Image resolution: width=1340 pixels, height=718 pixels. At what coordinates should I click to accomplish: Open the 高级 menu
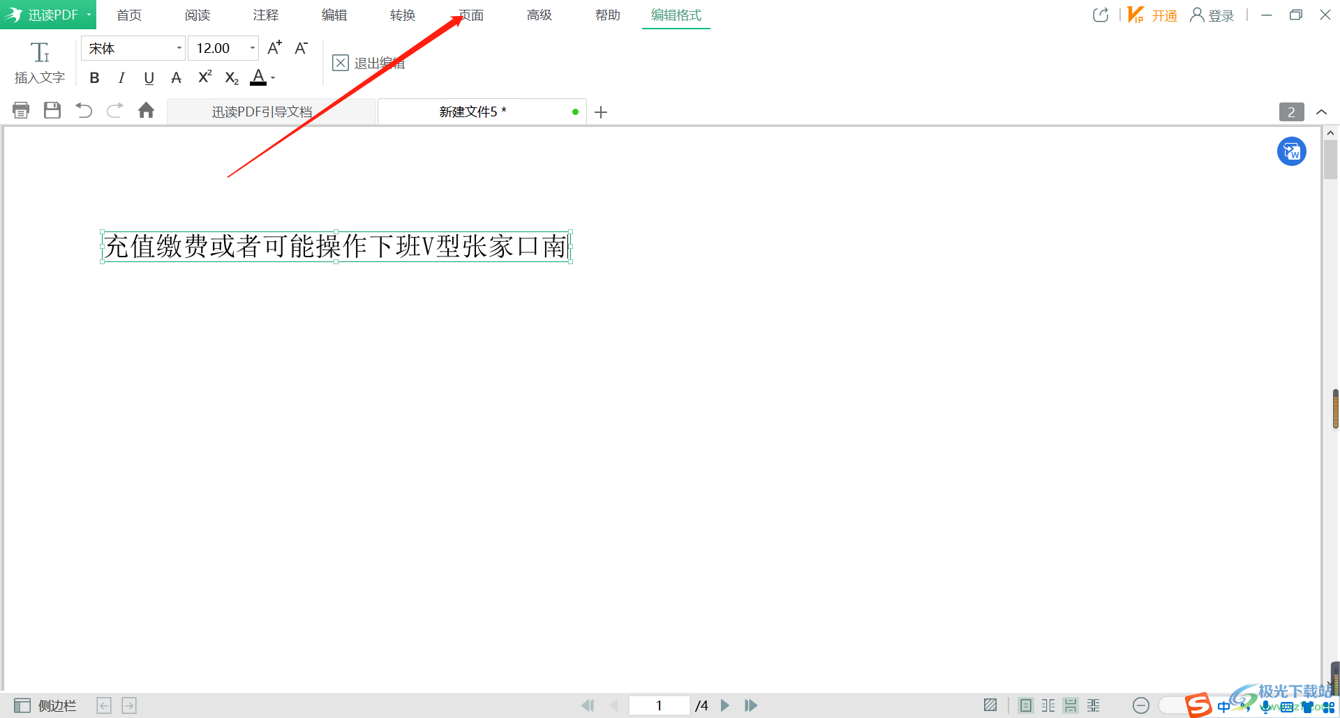tap(539, 15)
